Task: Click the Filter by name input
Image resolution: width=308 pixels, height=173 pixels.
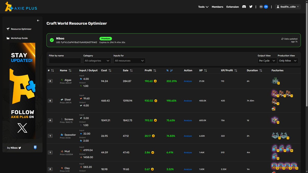Action: coord(65,61)
